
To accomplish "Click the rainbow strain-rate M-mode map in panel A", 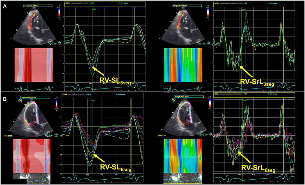I will (183, 65).
